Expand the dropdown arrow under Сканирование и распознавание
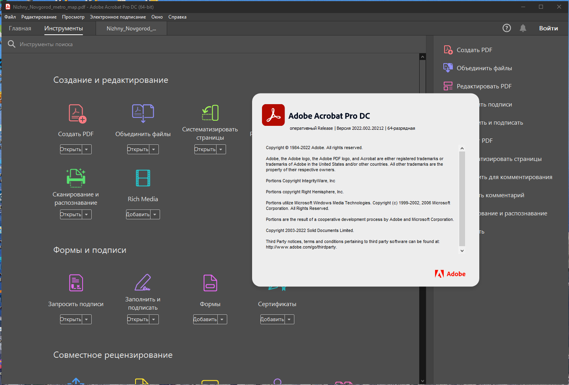This screenshot has height=385, width=569. (87, 214)
